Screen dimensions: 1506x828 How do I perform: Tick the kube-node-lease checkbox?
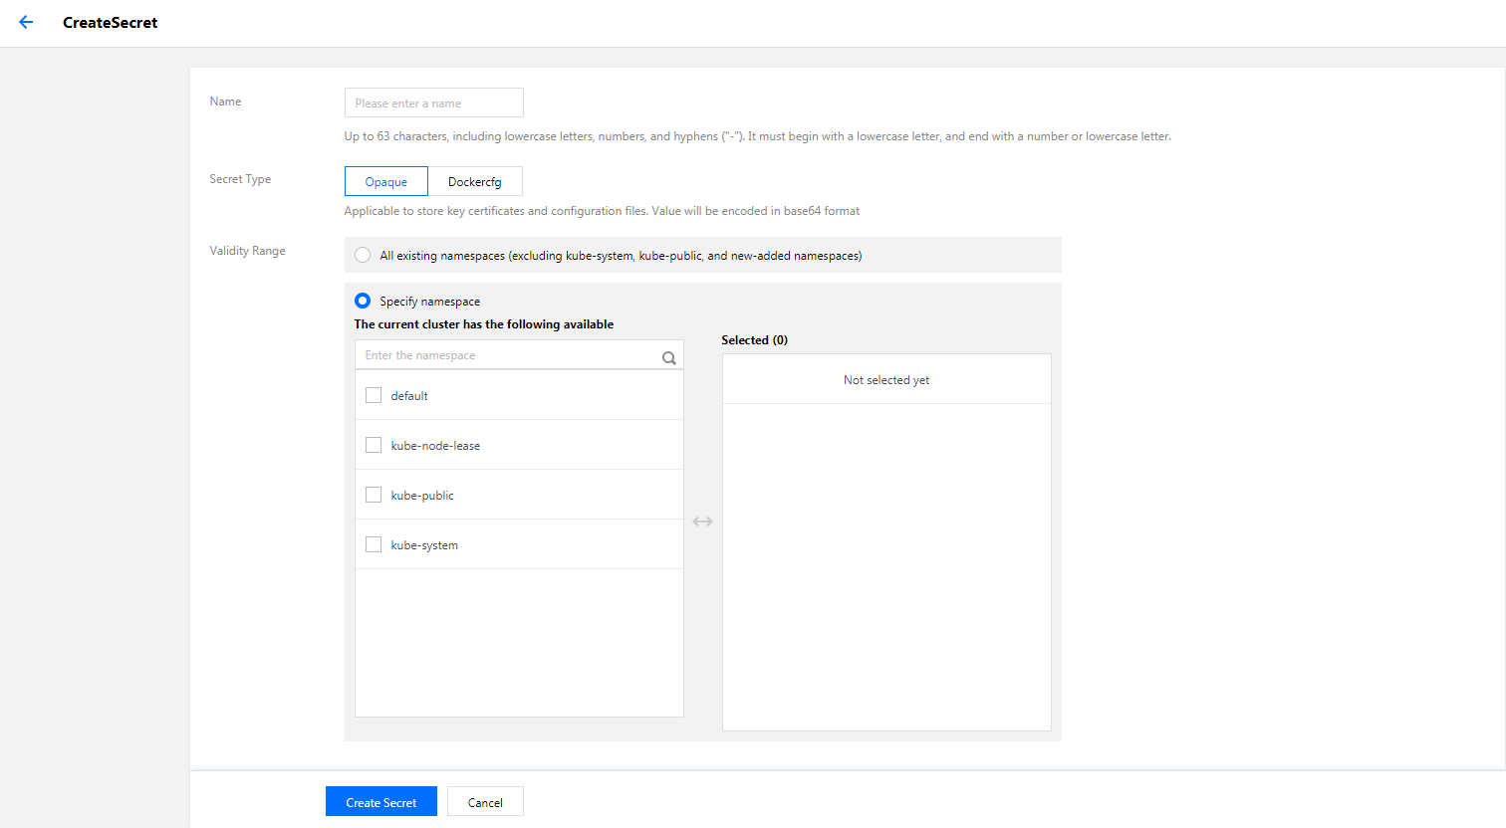[374, 445]
